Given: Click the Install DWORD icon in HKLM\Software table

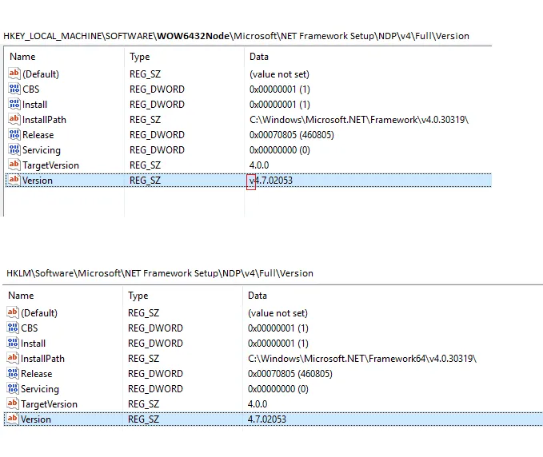Looking at the screenshot, I should tap(13, 343).
